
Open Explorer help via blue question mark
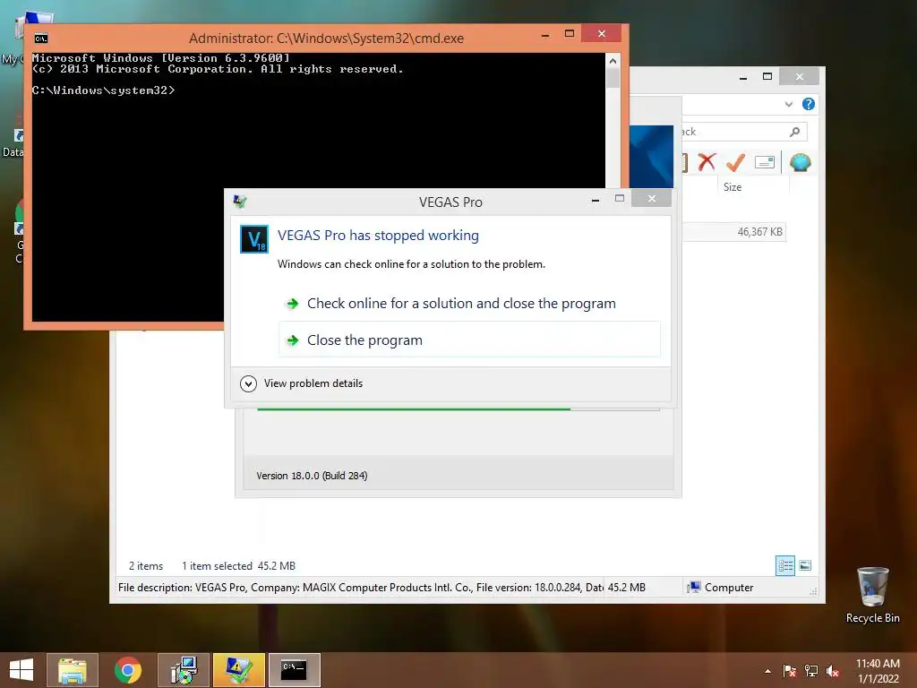point(809,104)
